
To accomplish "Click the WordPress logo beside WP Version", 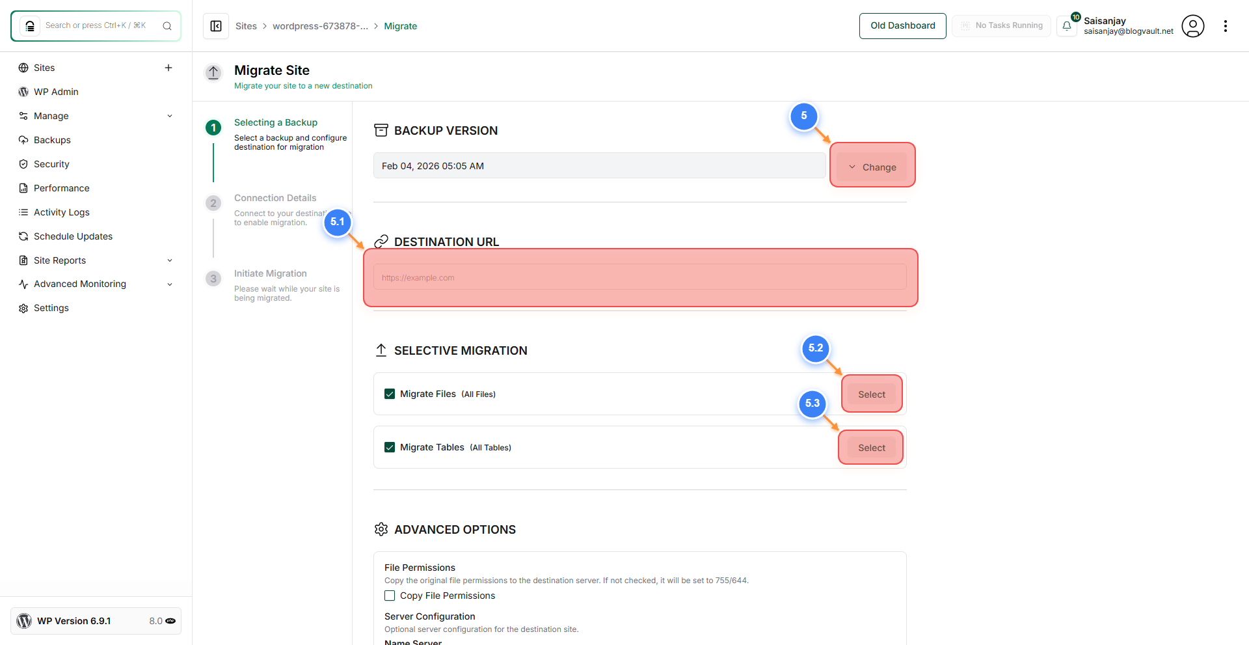I will (24, 621).
